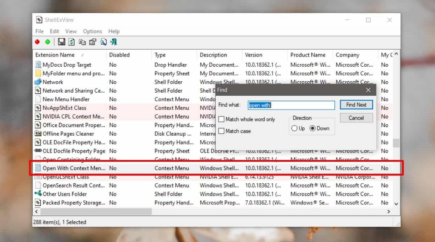
Task: Check the 'Match case' option
Action: (221, 131)
